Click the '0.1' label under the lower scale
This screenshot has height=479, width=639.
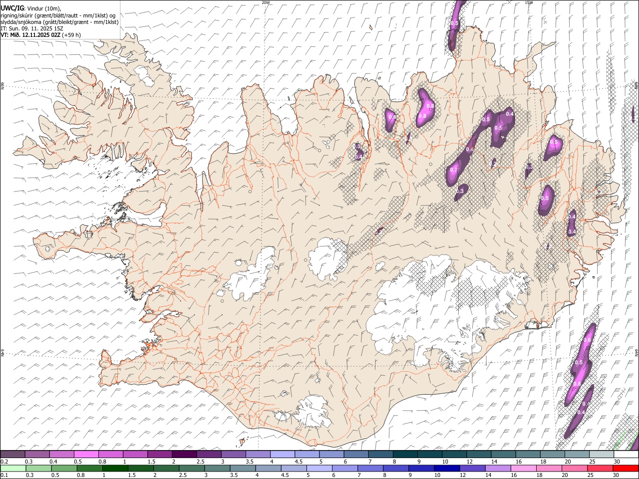pos(4,476)
